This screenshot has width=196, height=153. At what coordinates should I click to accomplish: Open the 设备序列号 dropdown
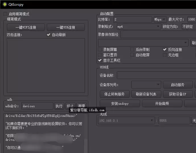click(146, 85)
